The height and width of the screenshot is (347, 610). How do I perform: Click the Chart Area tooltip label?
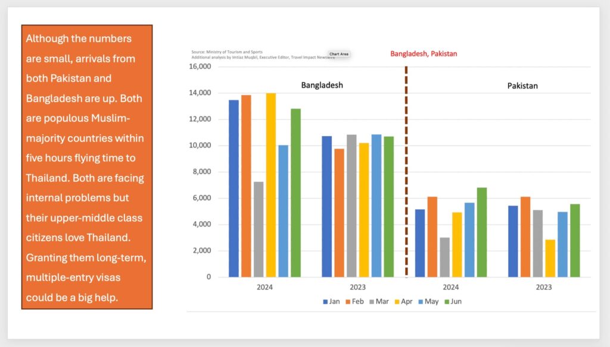point(338,54)
